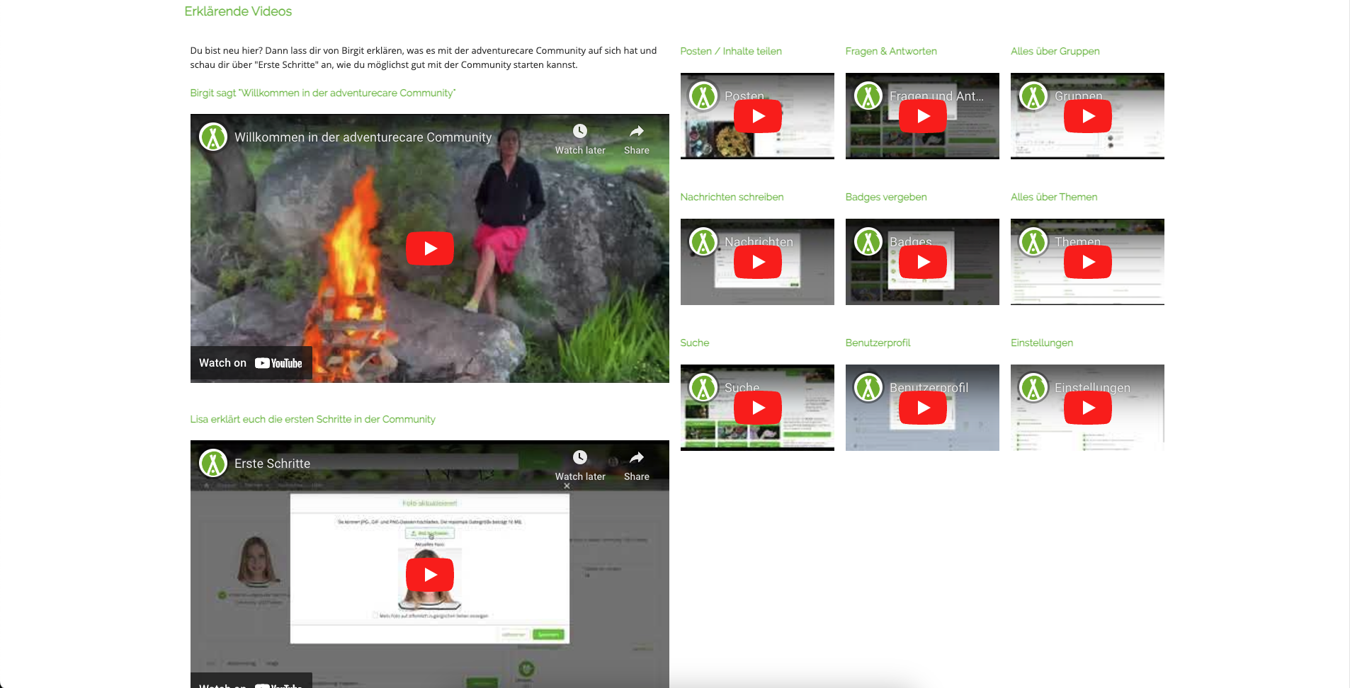This screenshot has width=1350, height=688.
Task: Click Watch later icon on Willkommen video
Action: [x=579, y=132]
